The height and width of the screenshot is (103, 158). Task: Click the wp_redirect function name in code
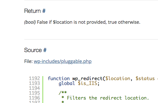(87, 78)
